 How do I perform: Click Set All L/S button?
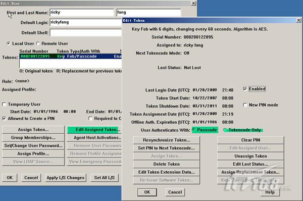click(x=105, y=178)
